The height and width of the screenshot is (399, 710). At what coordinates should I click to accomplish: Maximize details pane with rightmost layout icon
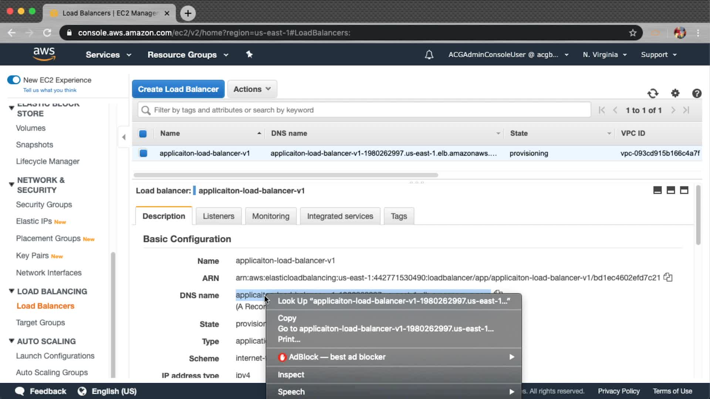[x=684, y=190]
